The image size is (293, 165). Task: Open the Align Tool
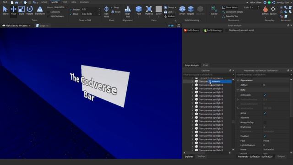tap(128, 11)
